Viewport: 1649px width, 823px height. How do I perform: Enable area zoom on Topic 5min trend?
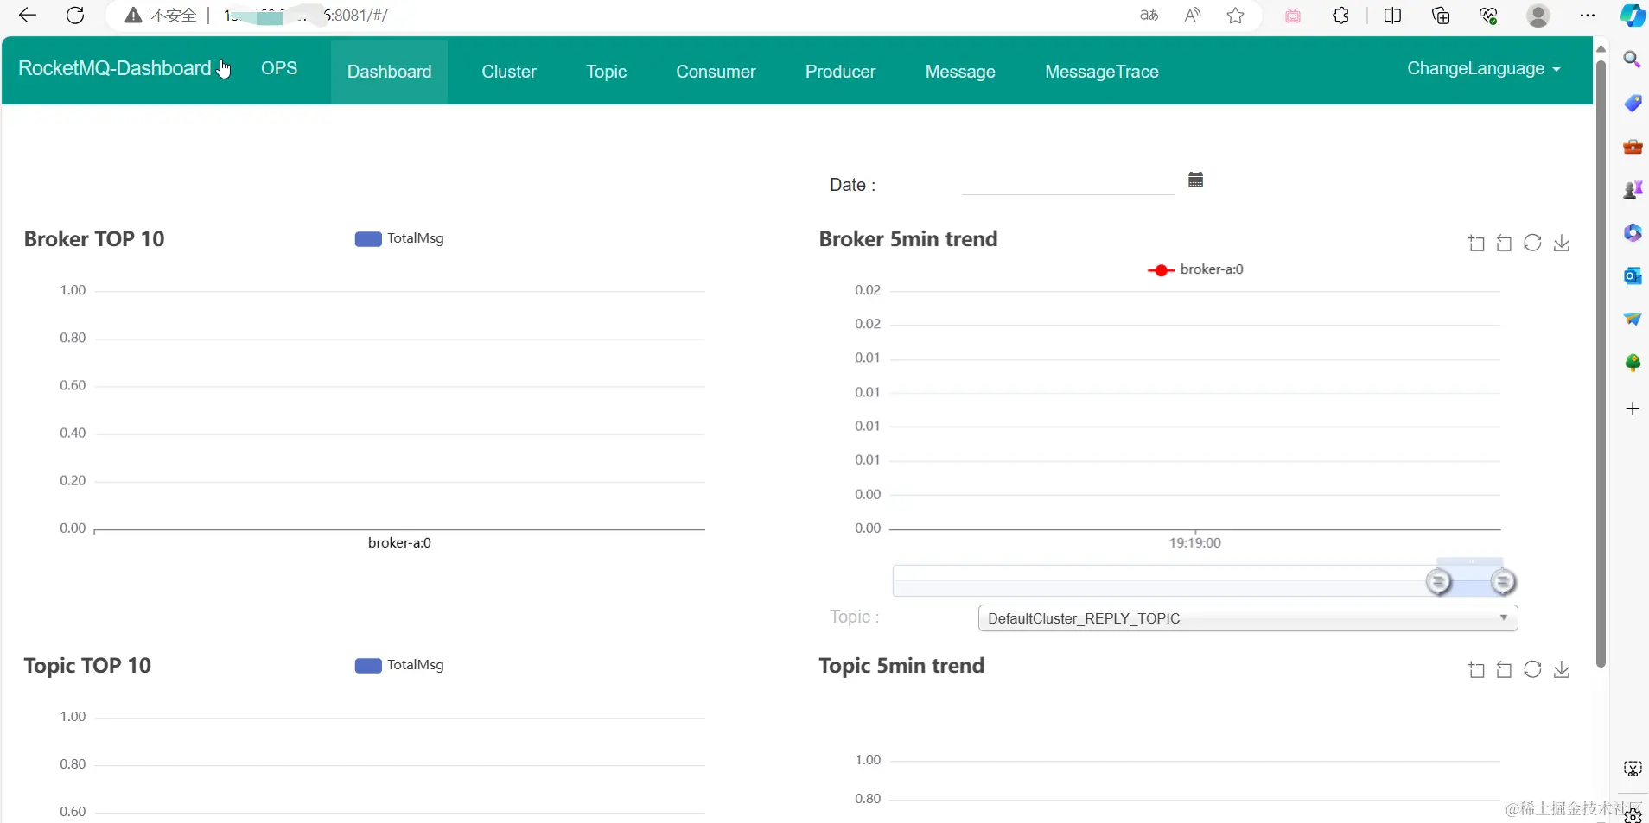pos(1476,670)
